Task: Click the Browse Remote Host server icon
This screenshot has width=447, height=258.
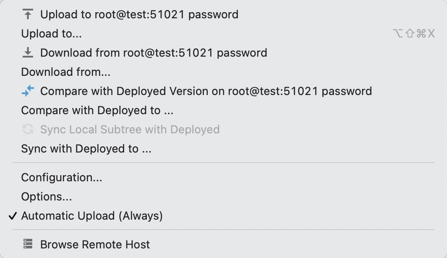Action: coord(28,244)
